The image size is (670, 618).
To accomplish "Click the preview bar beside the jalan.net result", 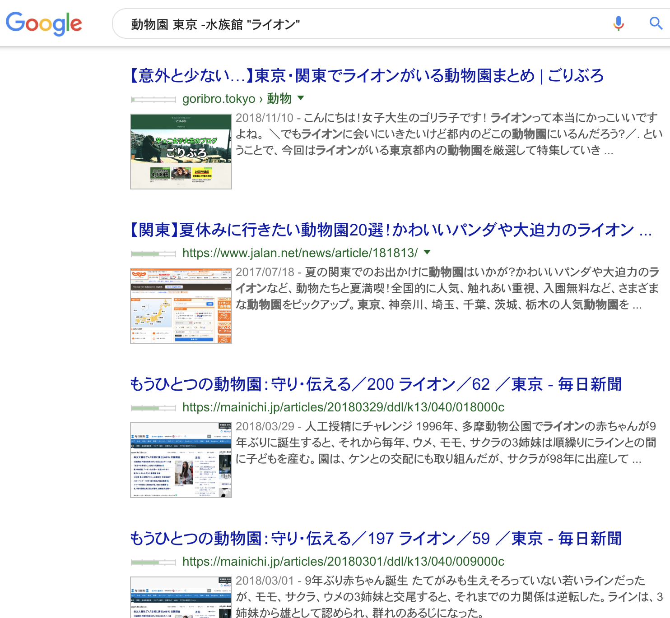I will coord(154,253).
